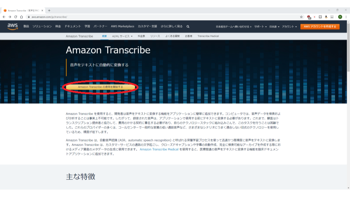Click the scrollbar down arrow
The height and width of the screenshot is (197, 350).
pos(348,188)
